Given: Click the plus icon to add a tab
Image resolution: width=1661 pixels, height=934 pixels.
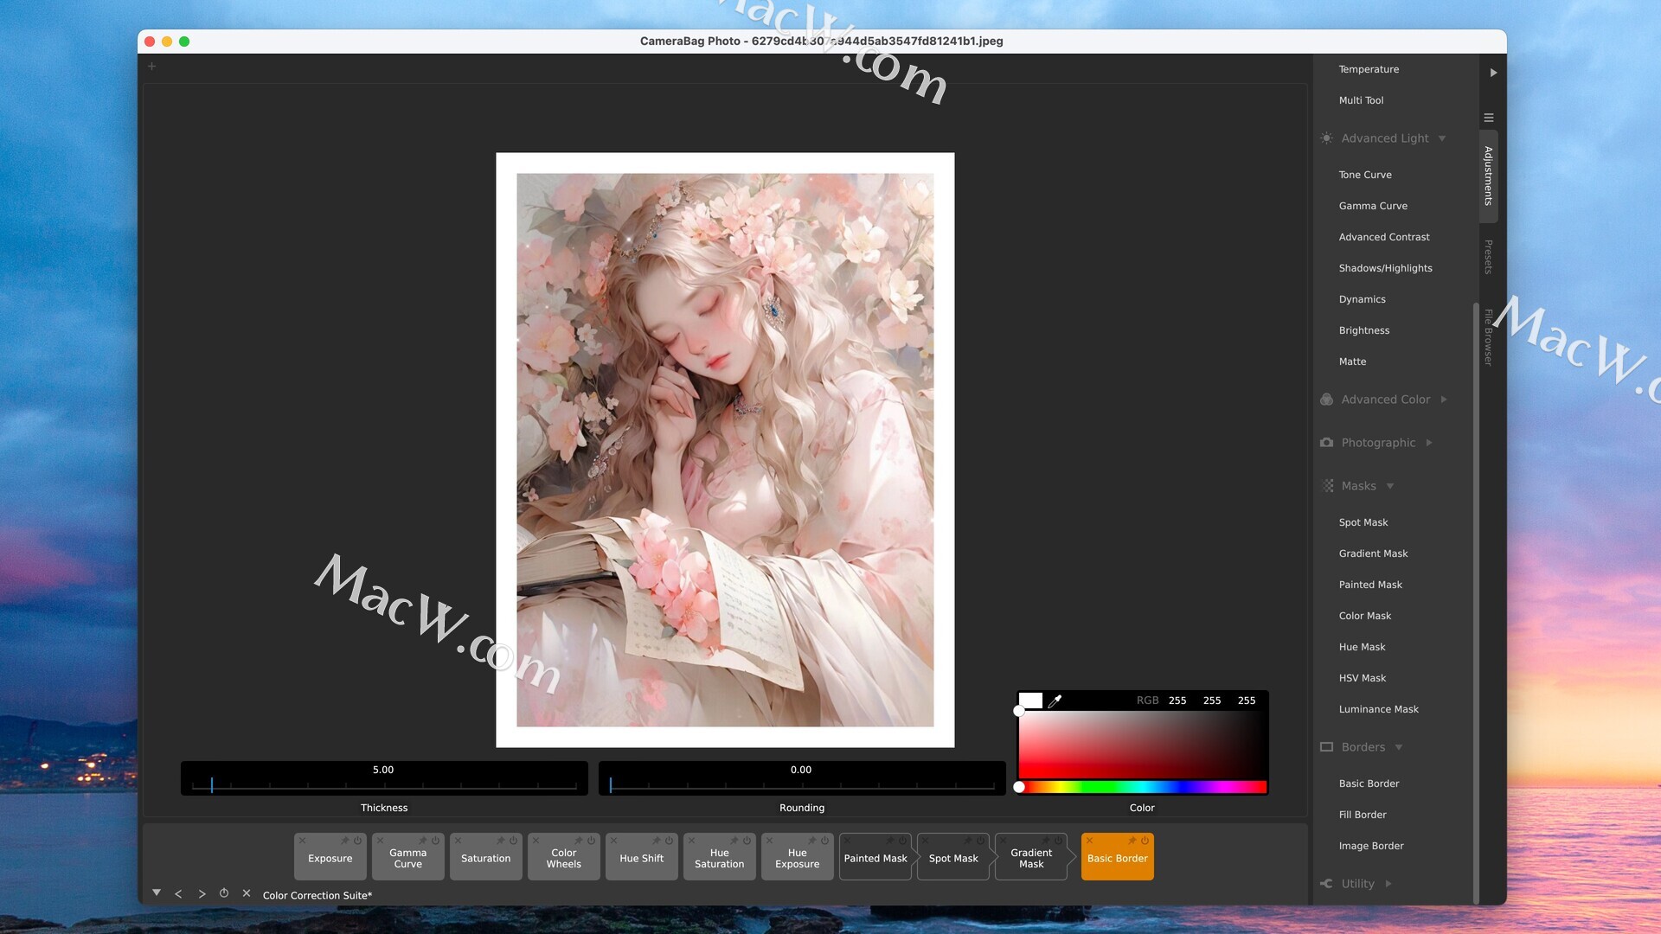Looking at the screenshot, I should click(x=151, y=67).
